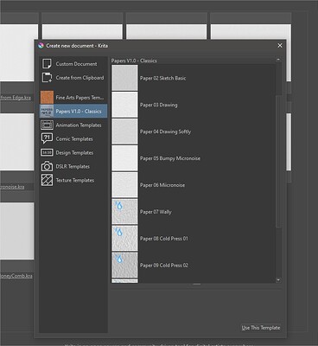318x346 pixels.
Task: Select Papers V1.0 - Classics category
Action: click(73, 111)
